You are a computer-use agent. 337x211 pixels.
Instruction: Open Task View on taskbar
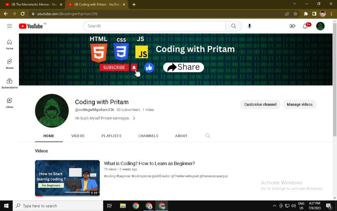click(110, 206)
